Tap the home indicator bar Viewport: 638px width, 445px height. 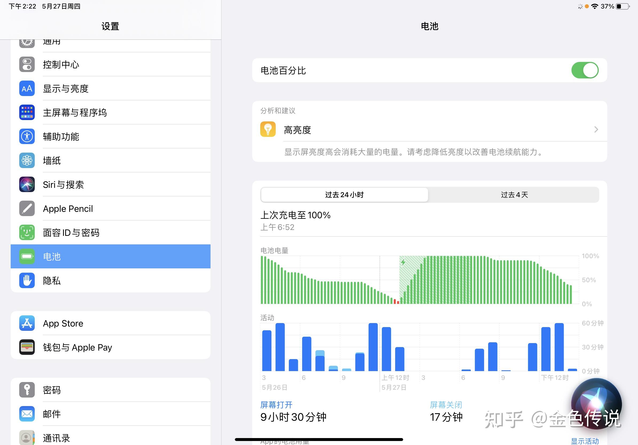point(319,439)
